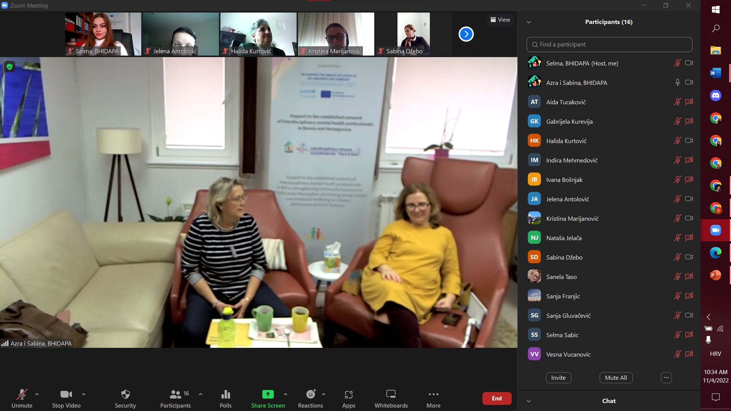Collapse the Participants panel chevron

tap(529, 22)
